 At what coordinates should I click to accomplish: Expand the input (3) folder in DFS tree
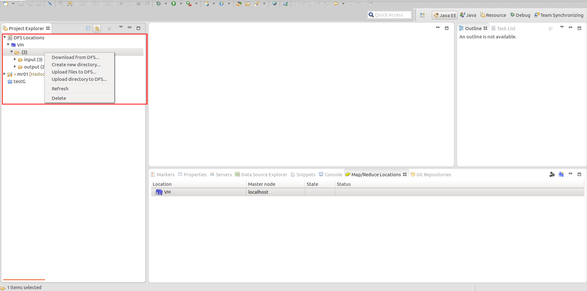(x=15, y=59)
